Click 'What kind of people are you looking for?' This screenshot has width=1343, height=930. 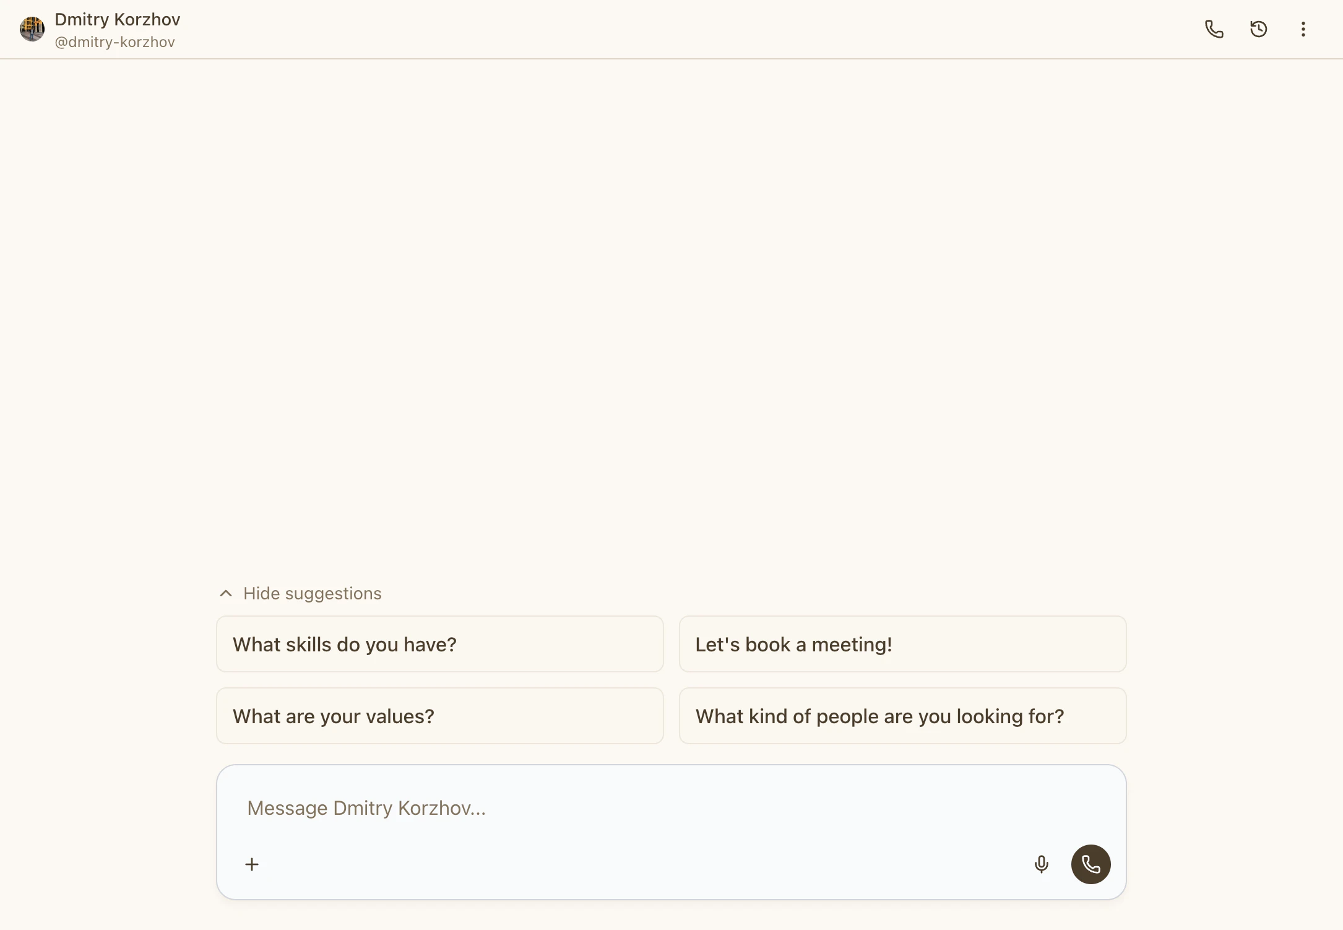coord(902,716)
